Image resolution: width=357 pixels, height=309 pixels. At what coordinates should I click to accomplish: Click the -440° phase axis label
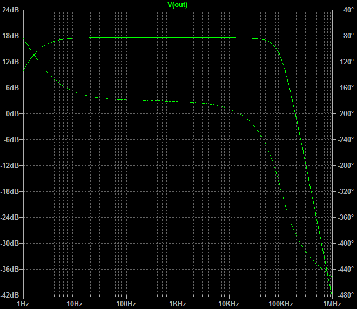tap(346, 269)
